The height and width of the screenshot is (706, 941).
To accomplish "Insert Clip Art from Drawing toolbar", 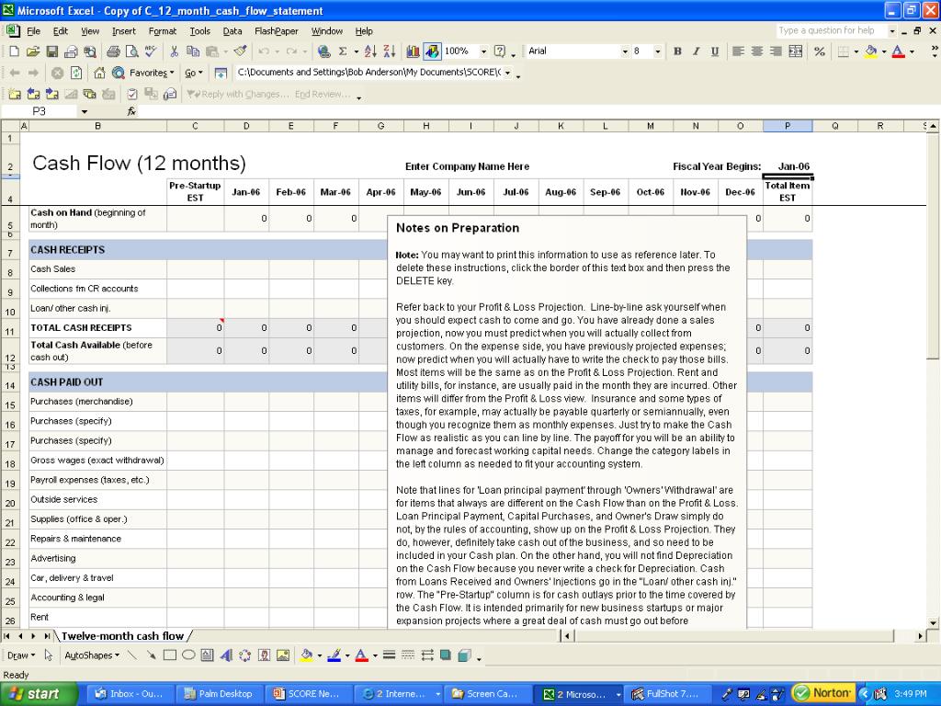I will (264, 655).
